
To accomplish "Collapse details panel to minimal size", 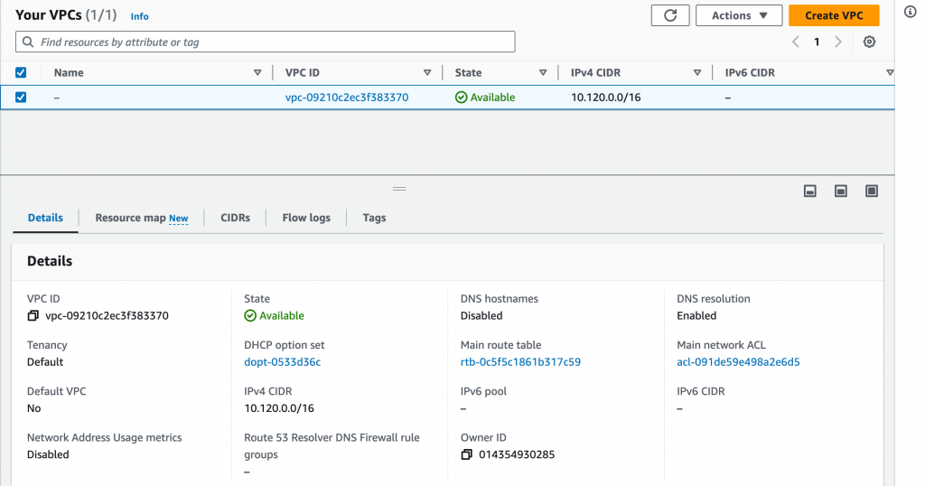I will coord(810,192).
